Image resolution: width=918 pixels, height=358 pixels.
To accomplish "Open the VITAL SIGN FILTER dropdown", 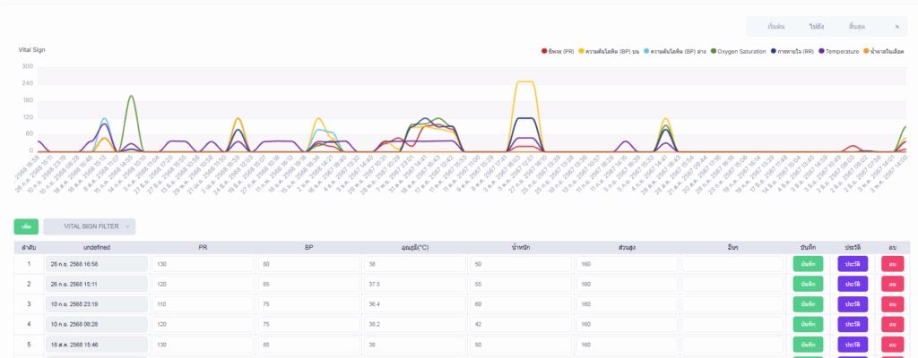I will tap(90, 226).
